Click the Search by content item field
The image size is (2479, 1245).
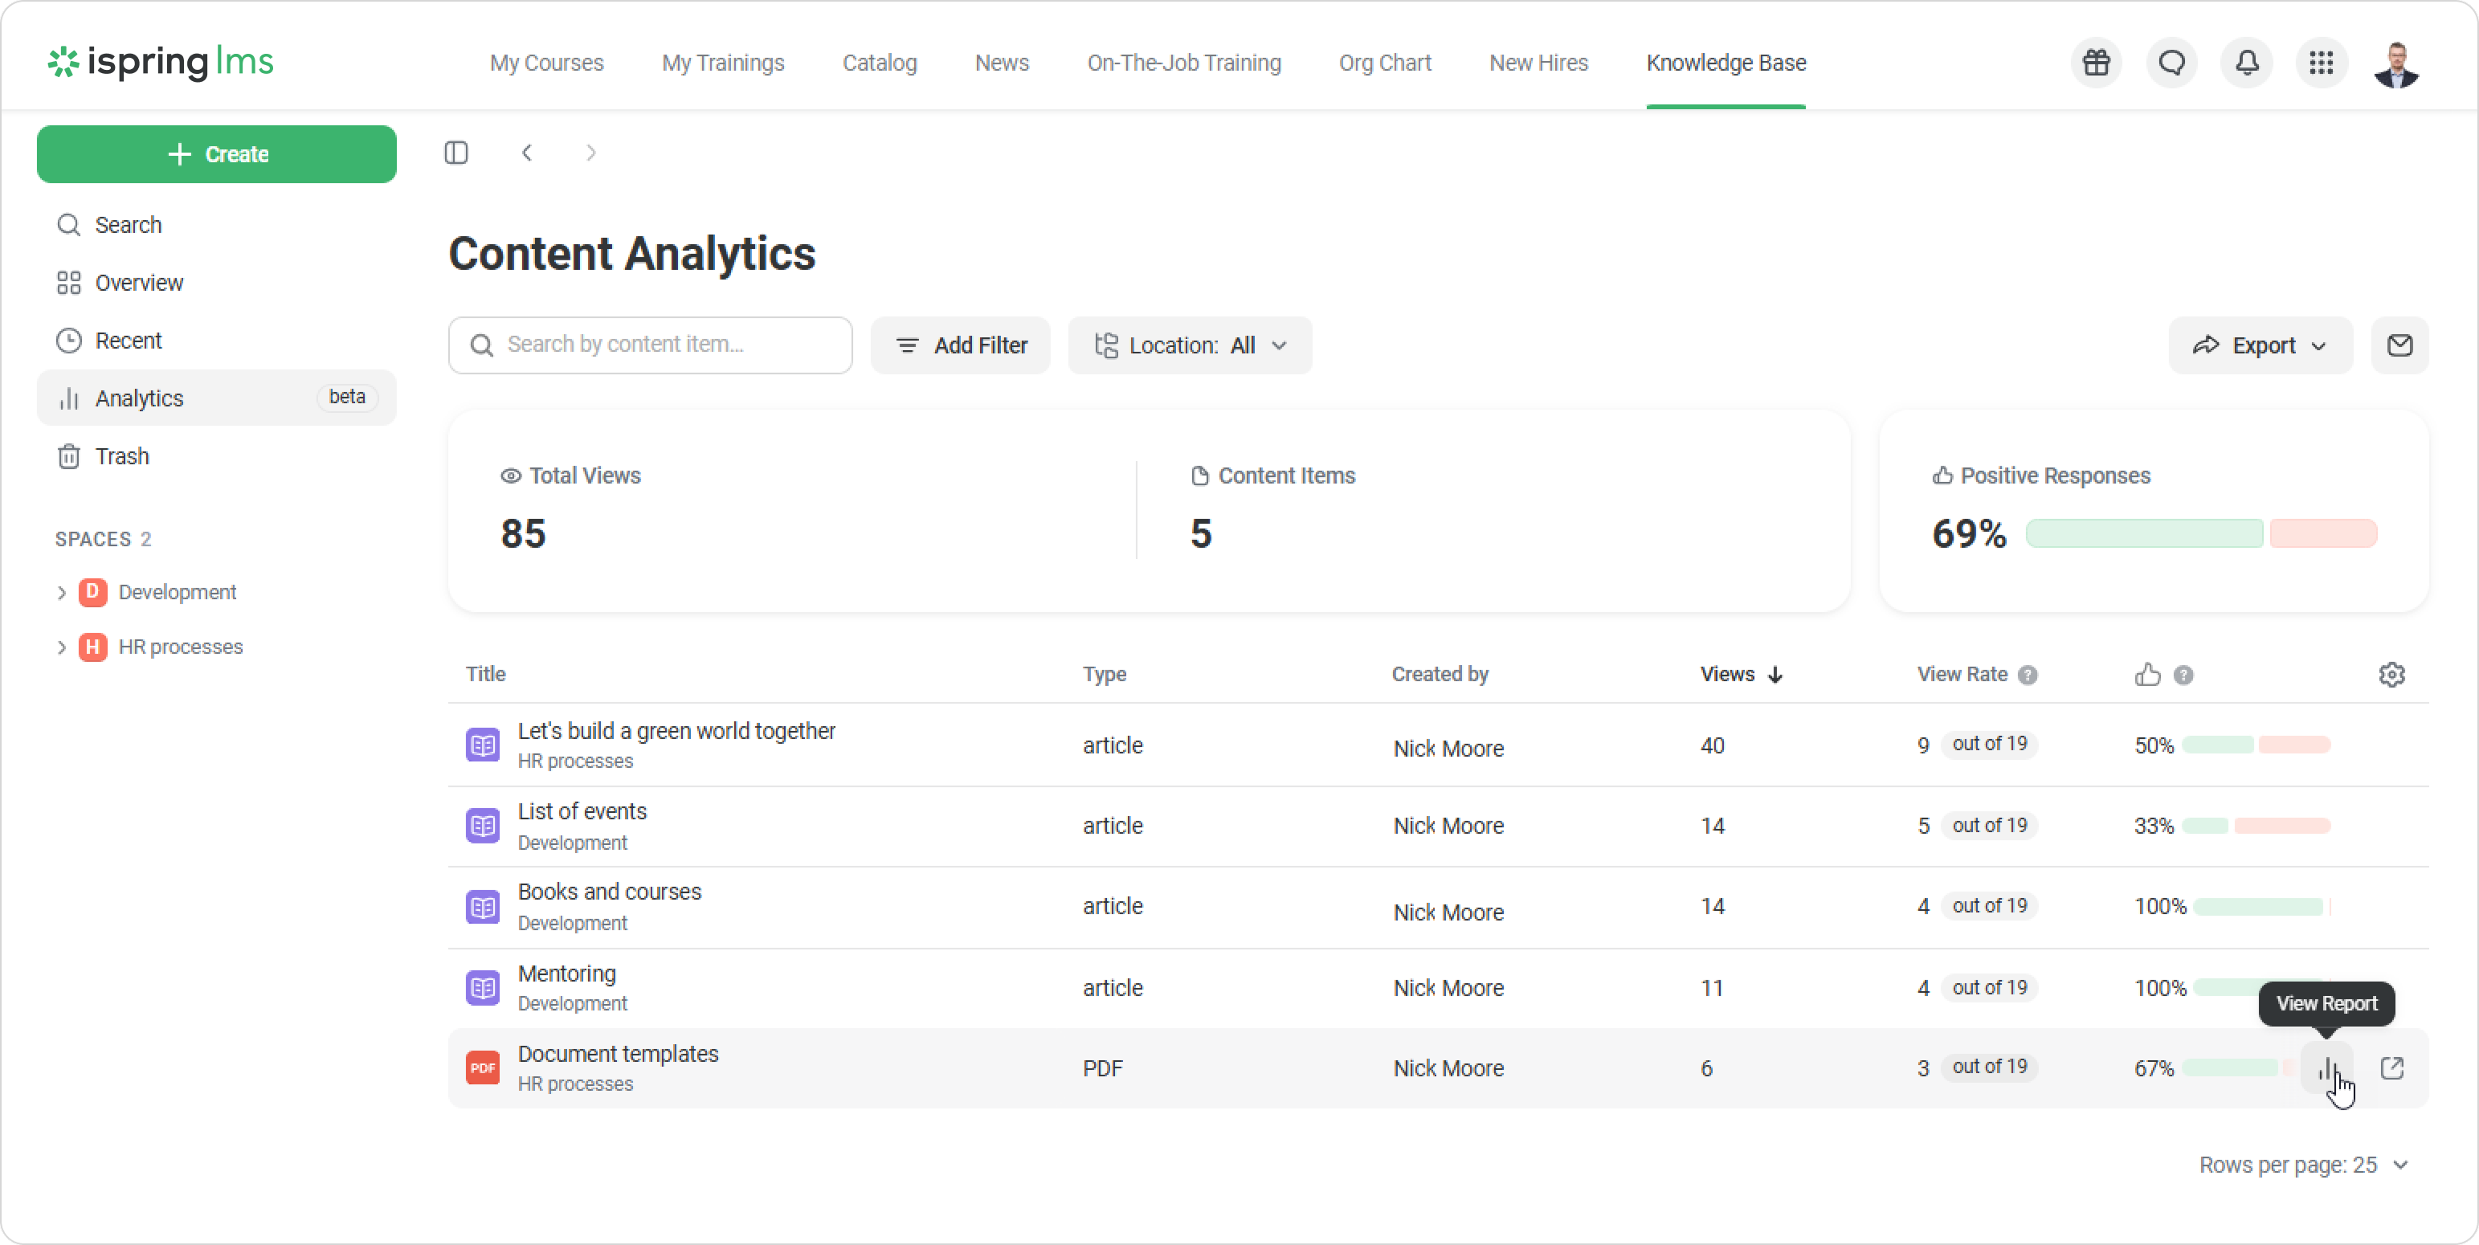click(x=651, y=345)
